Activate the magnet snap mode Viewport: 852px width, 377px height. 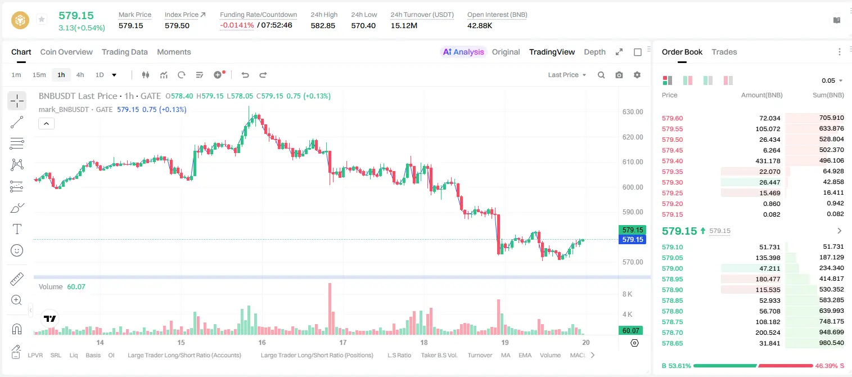(17, 329)
